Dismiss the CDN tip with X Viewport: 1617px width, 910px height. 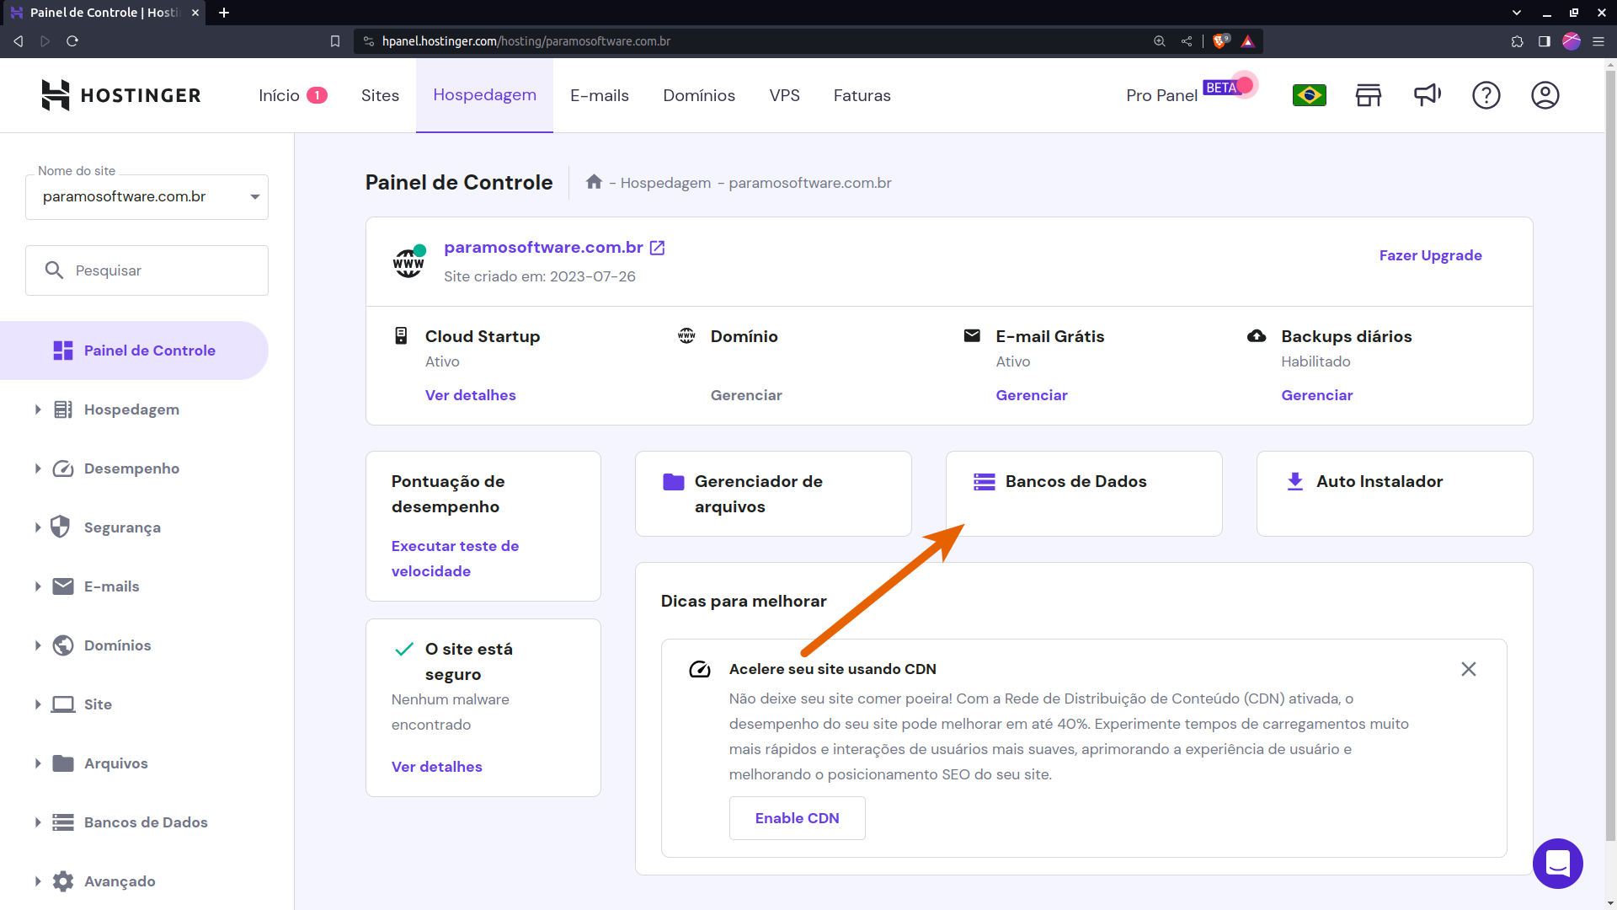point(1468,669)
